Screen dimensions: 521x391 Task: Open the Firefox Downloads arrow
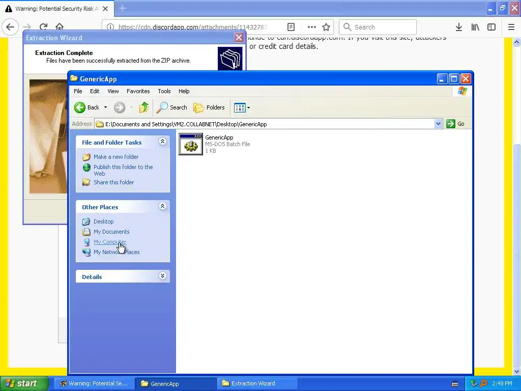click(x=459, y=27)
